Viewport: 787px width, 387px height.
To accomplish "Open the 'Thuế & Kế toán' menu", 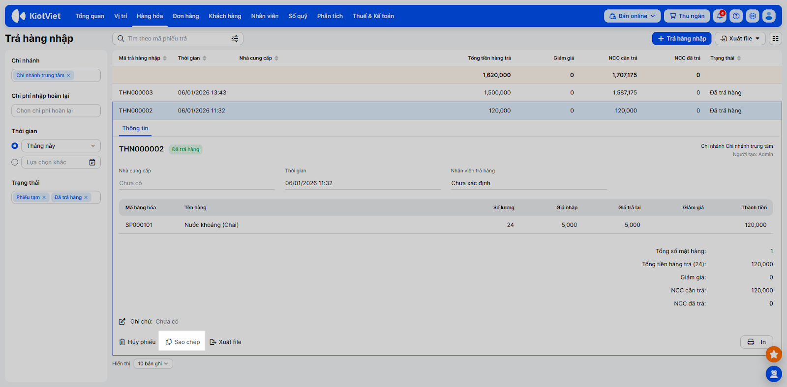I will click(x=373, y=16).
